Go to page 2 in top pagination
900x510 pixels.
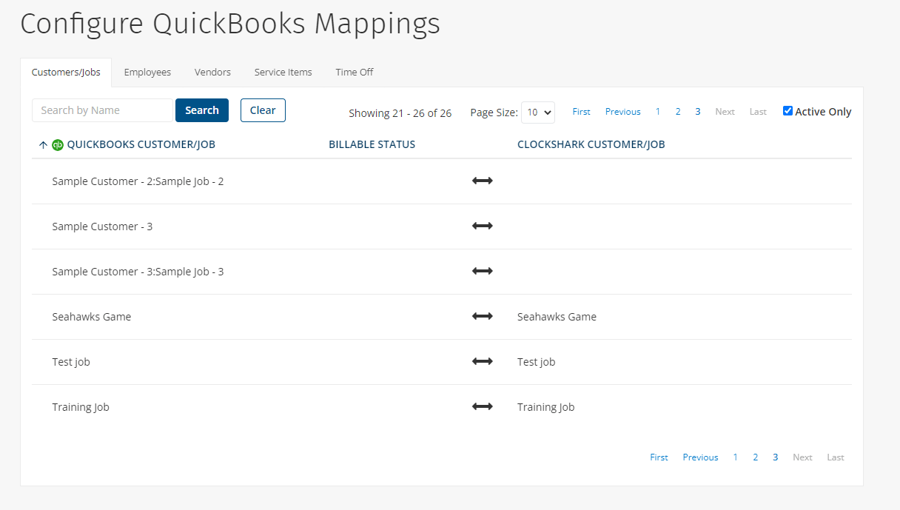pyautogui.click(x=678, y=112)
